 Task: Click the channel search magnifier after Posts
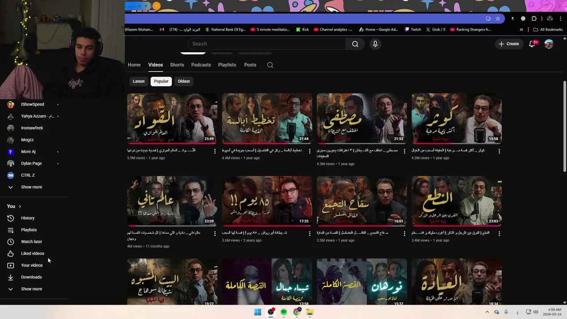tap(270, 65)
